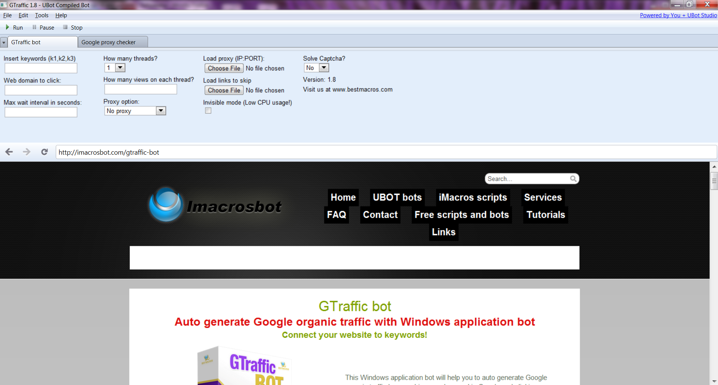Open the Help menu

(x=61, y=15)
